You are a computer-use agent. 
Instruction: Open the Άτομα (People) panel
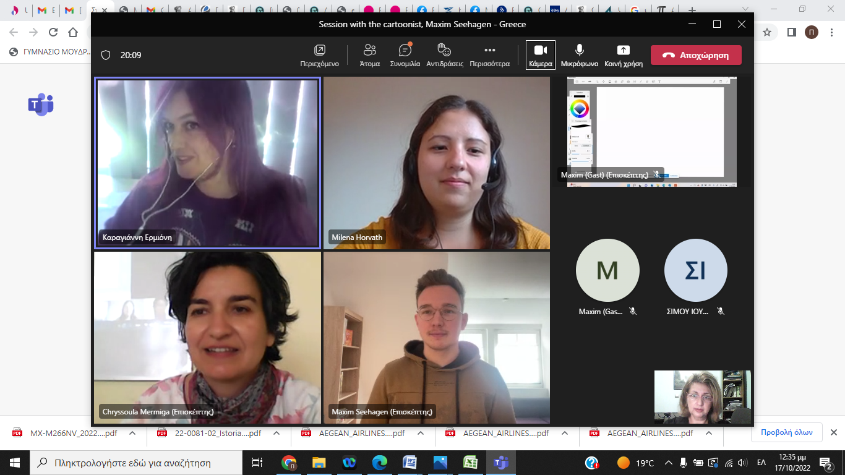coord(370,55)
